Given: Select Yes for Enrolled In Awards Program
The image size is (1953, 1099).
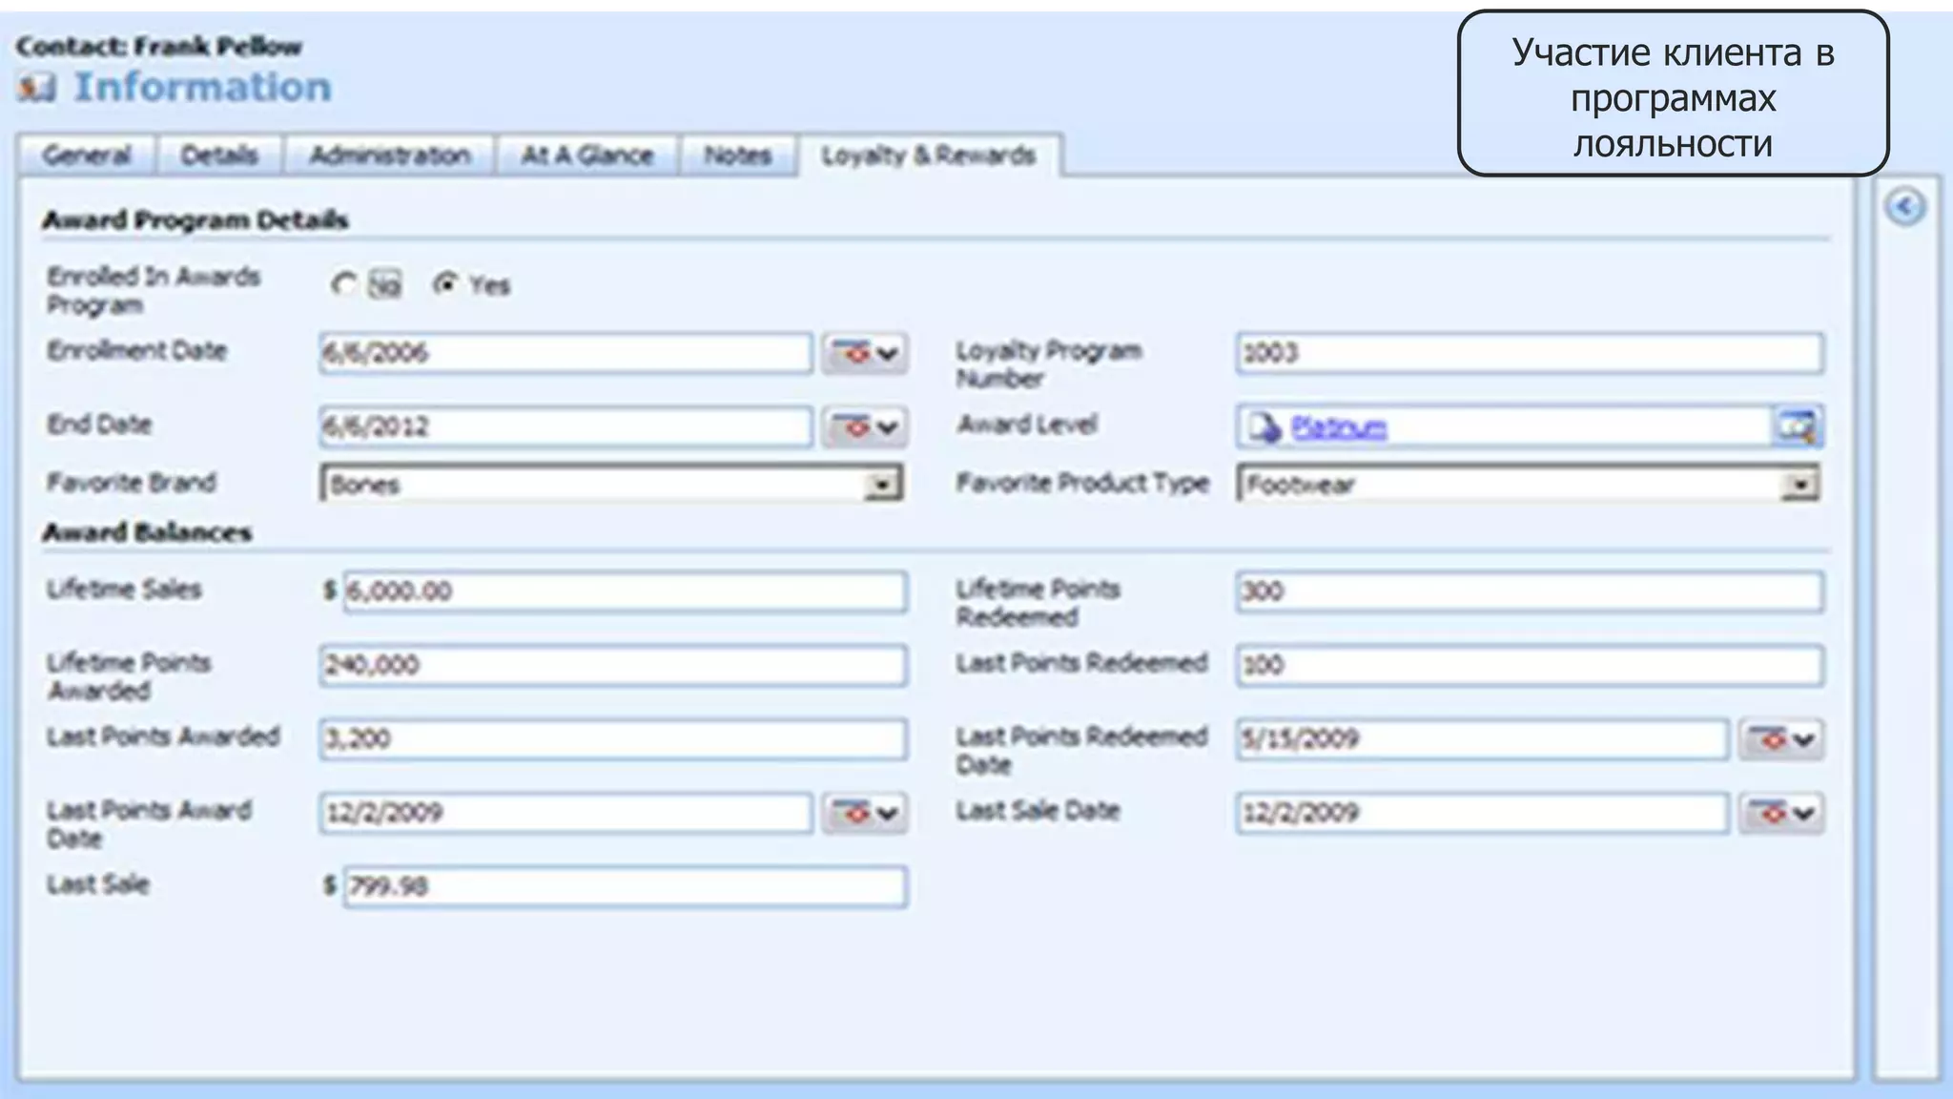Looking at the screenshot, I should click(445, 284).
